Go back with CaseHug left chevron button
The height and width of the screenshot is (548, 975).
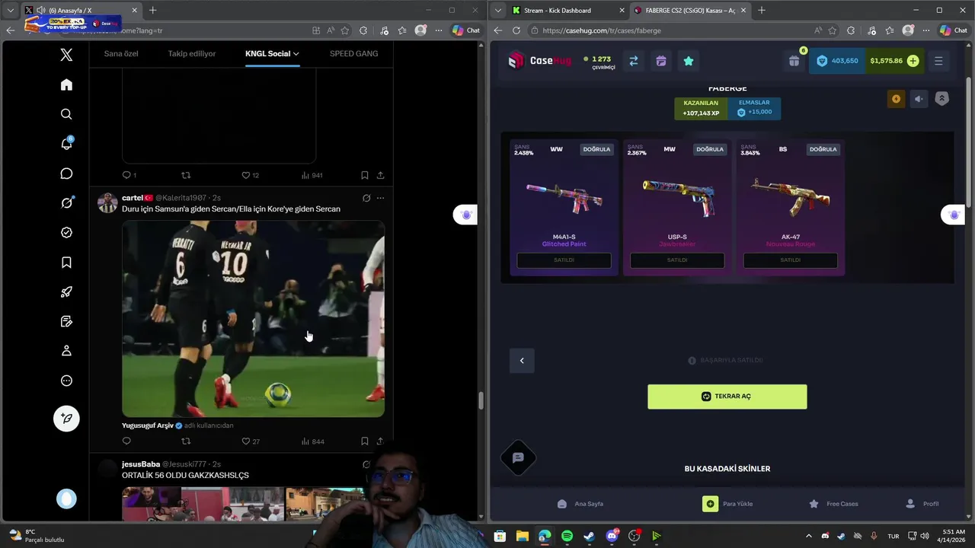[x=522, y=361]
